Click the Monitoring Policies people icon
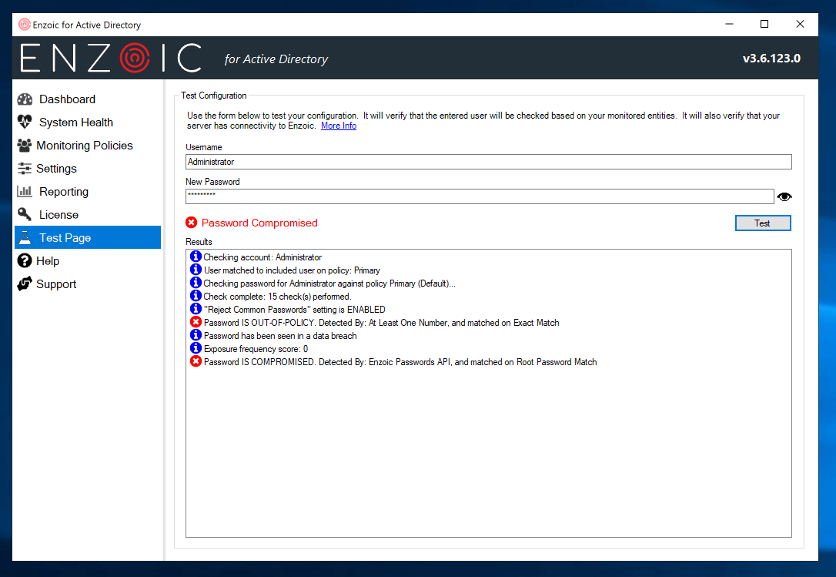Screen dimensions: 836x577 24,146
